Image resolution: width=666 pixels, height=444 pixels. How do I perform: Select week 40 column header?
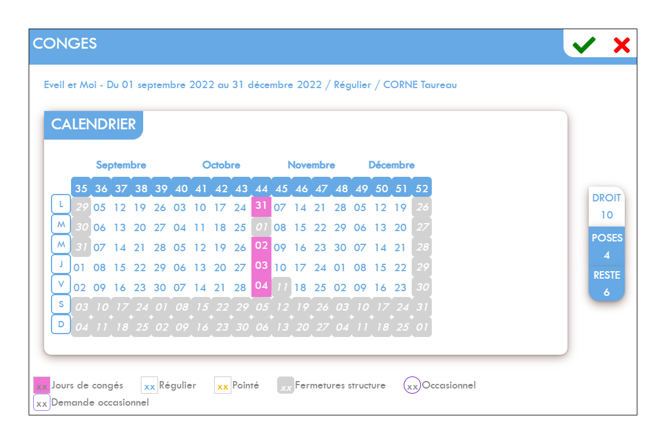(x=182, y=188)
